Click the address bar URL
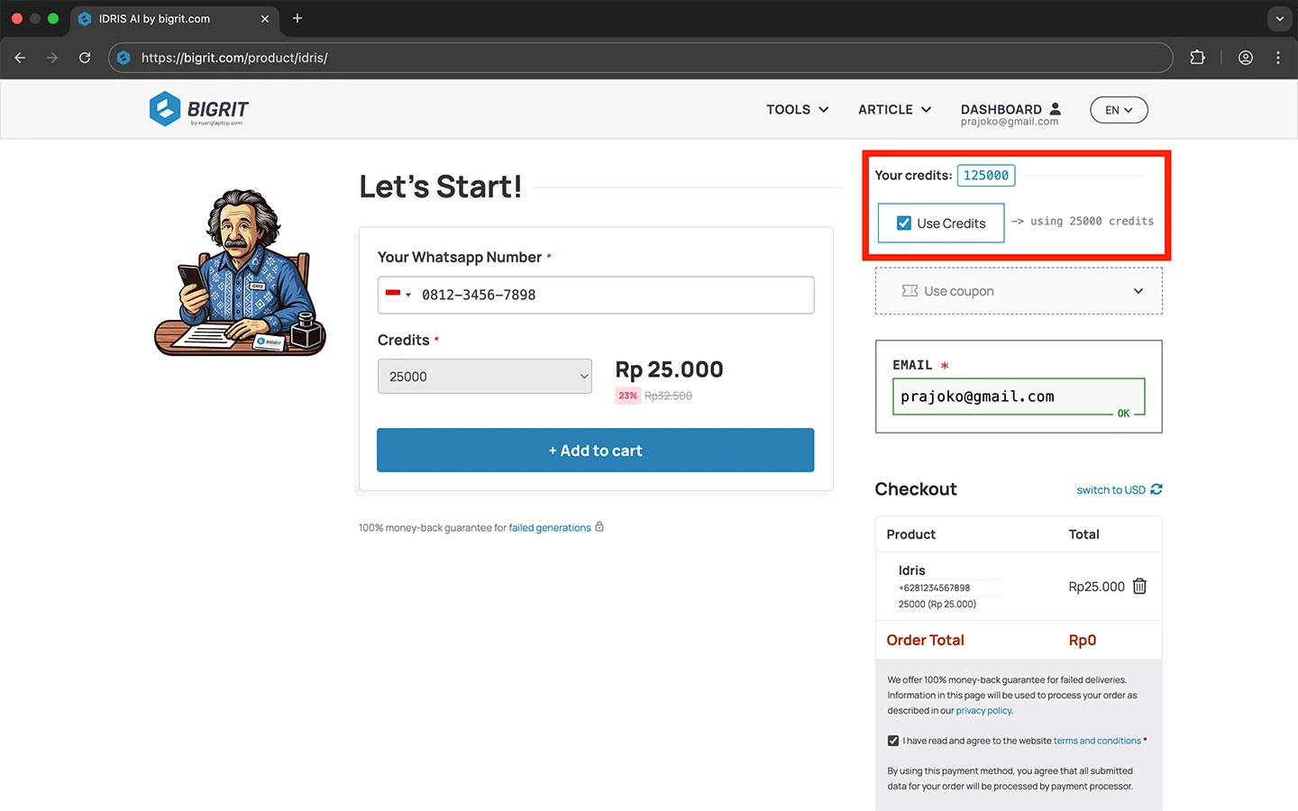 coord(234,58)
